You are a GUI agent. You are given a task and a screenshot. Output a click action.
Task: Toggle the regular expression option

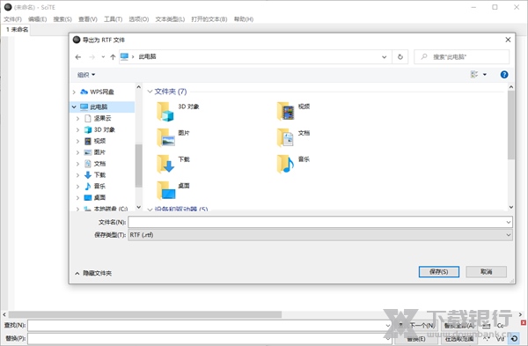(487, 338)
